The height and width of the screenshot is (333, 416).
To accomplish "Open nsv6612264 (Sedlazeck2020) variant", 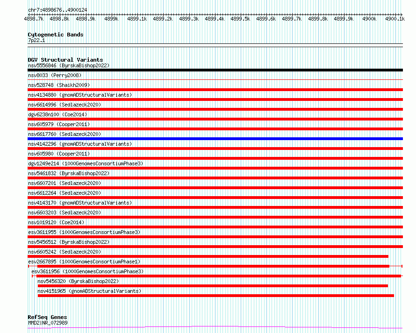I will 65,193.
